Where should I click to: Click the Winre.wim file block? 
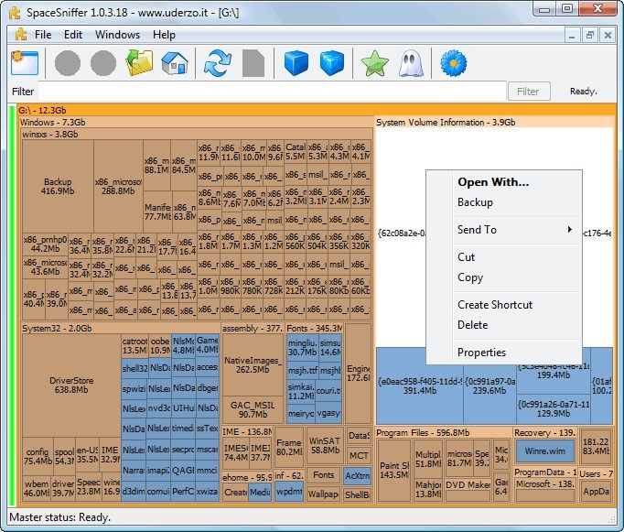click(x=544, y=451)
